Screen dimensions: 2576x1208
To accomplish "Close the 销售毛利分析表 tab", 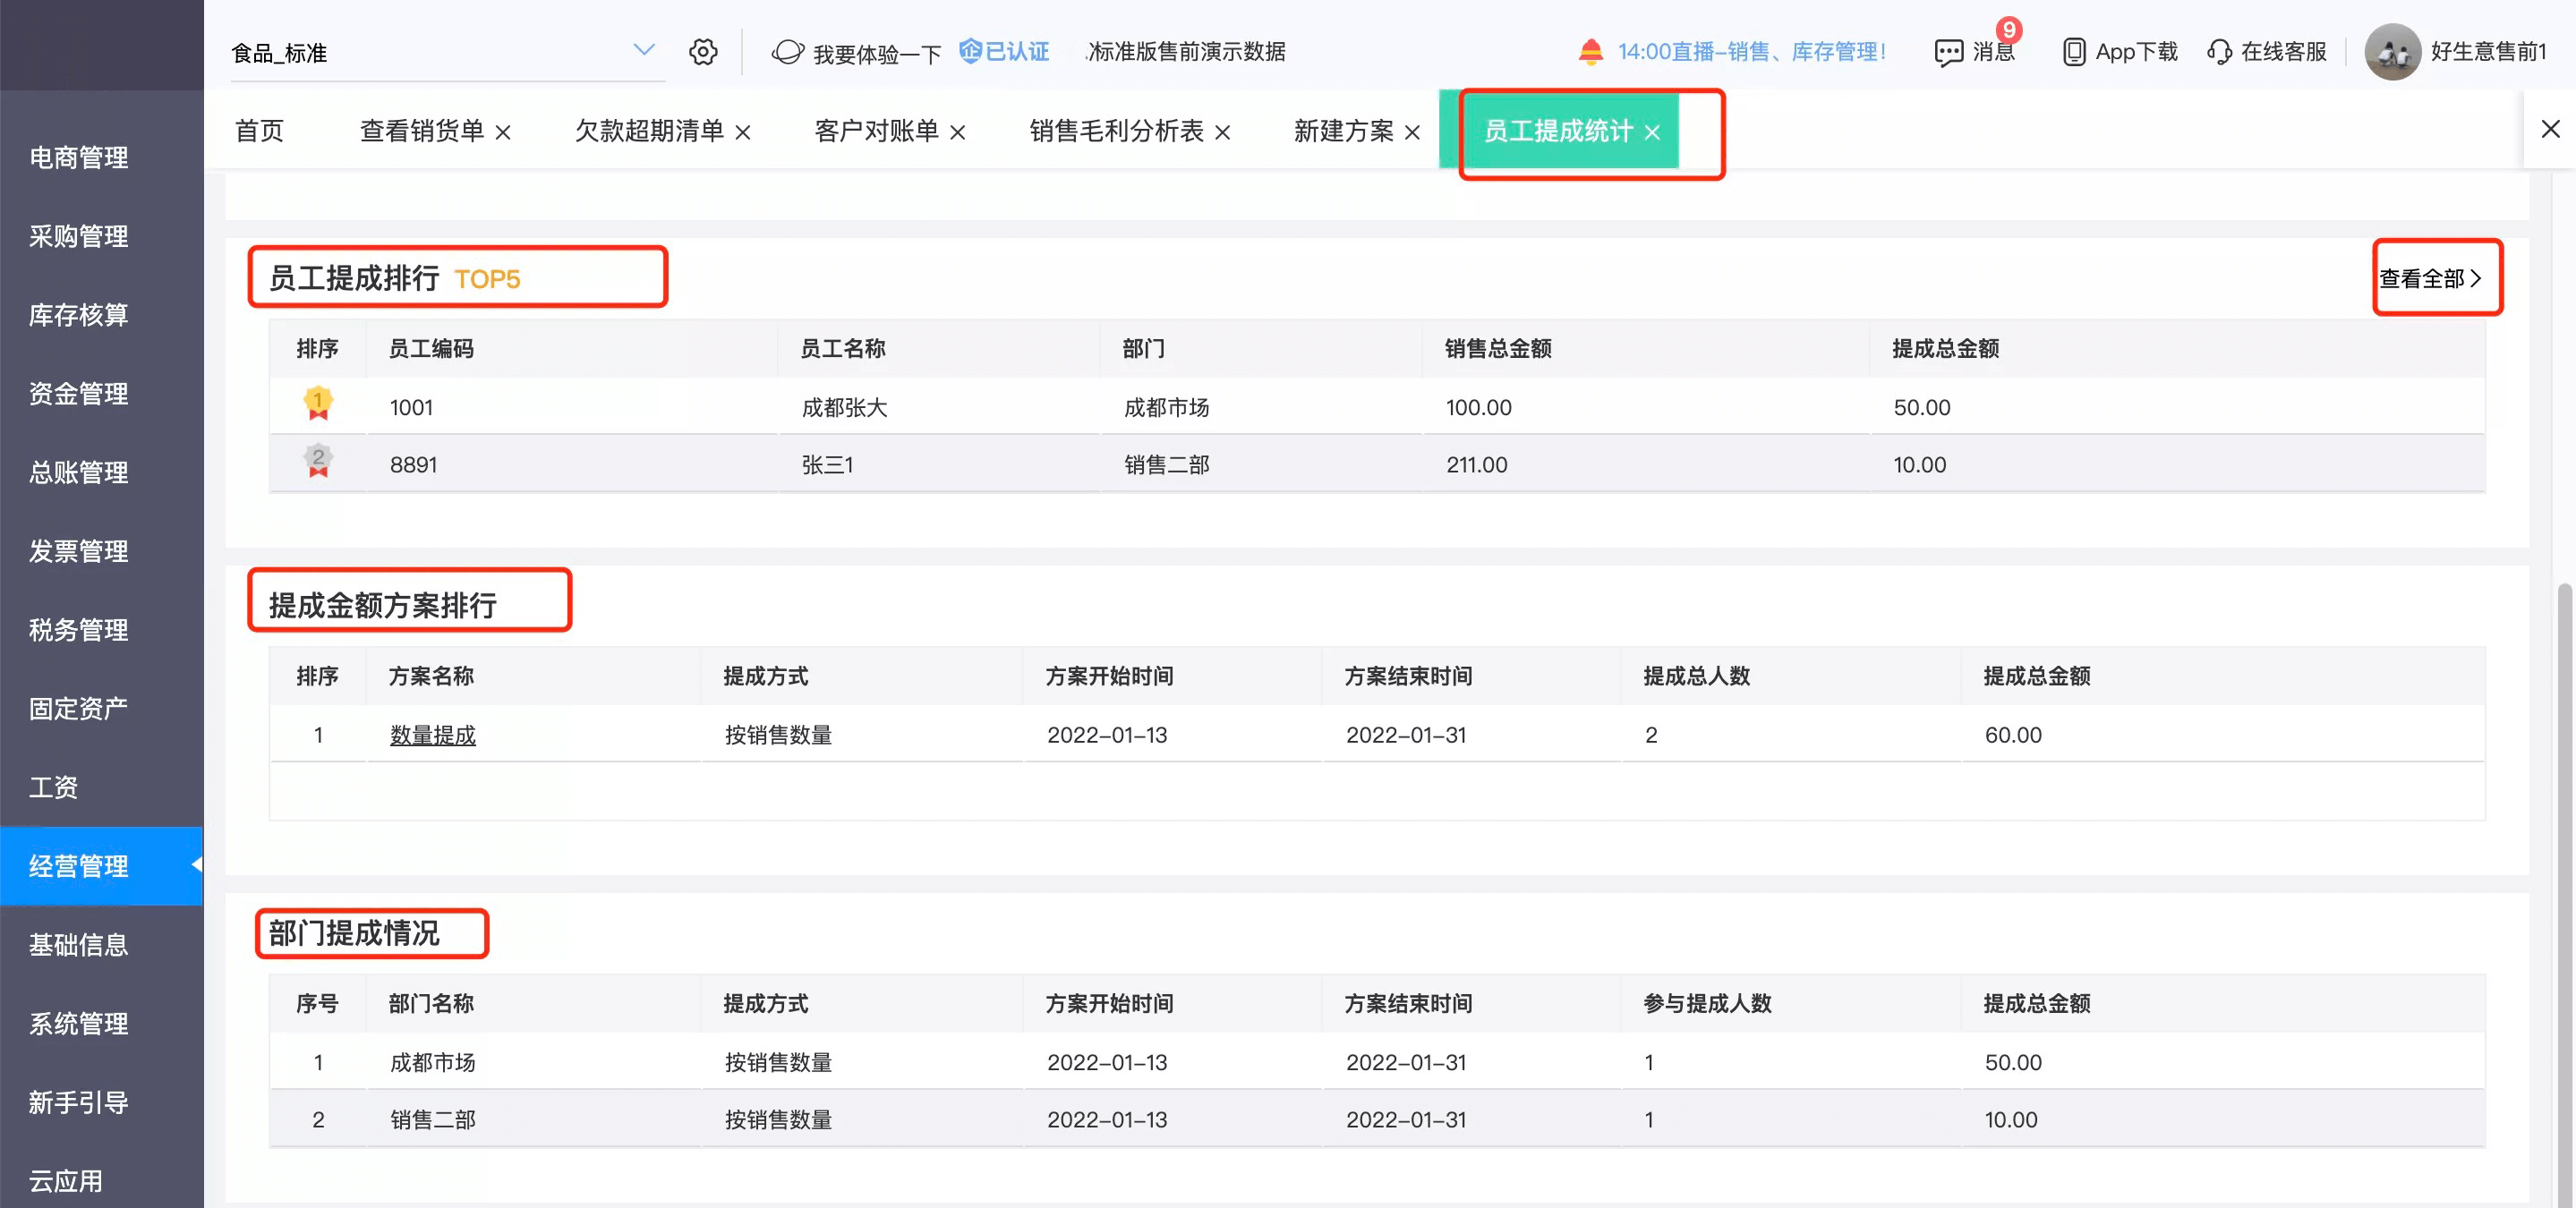I will coord(1222,132).
